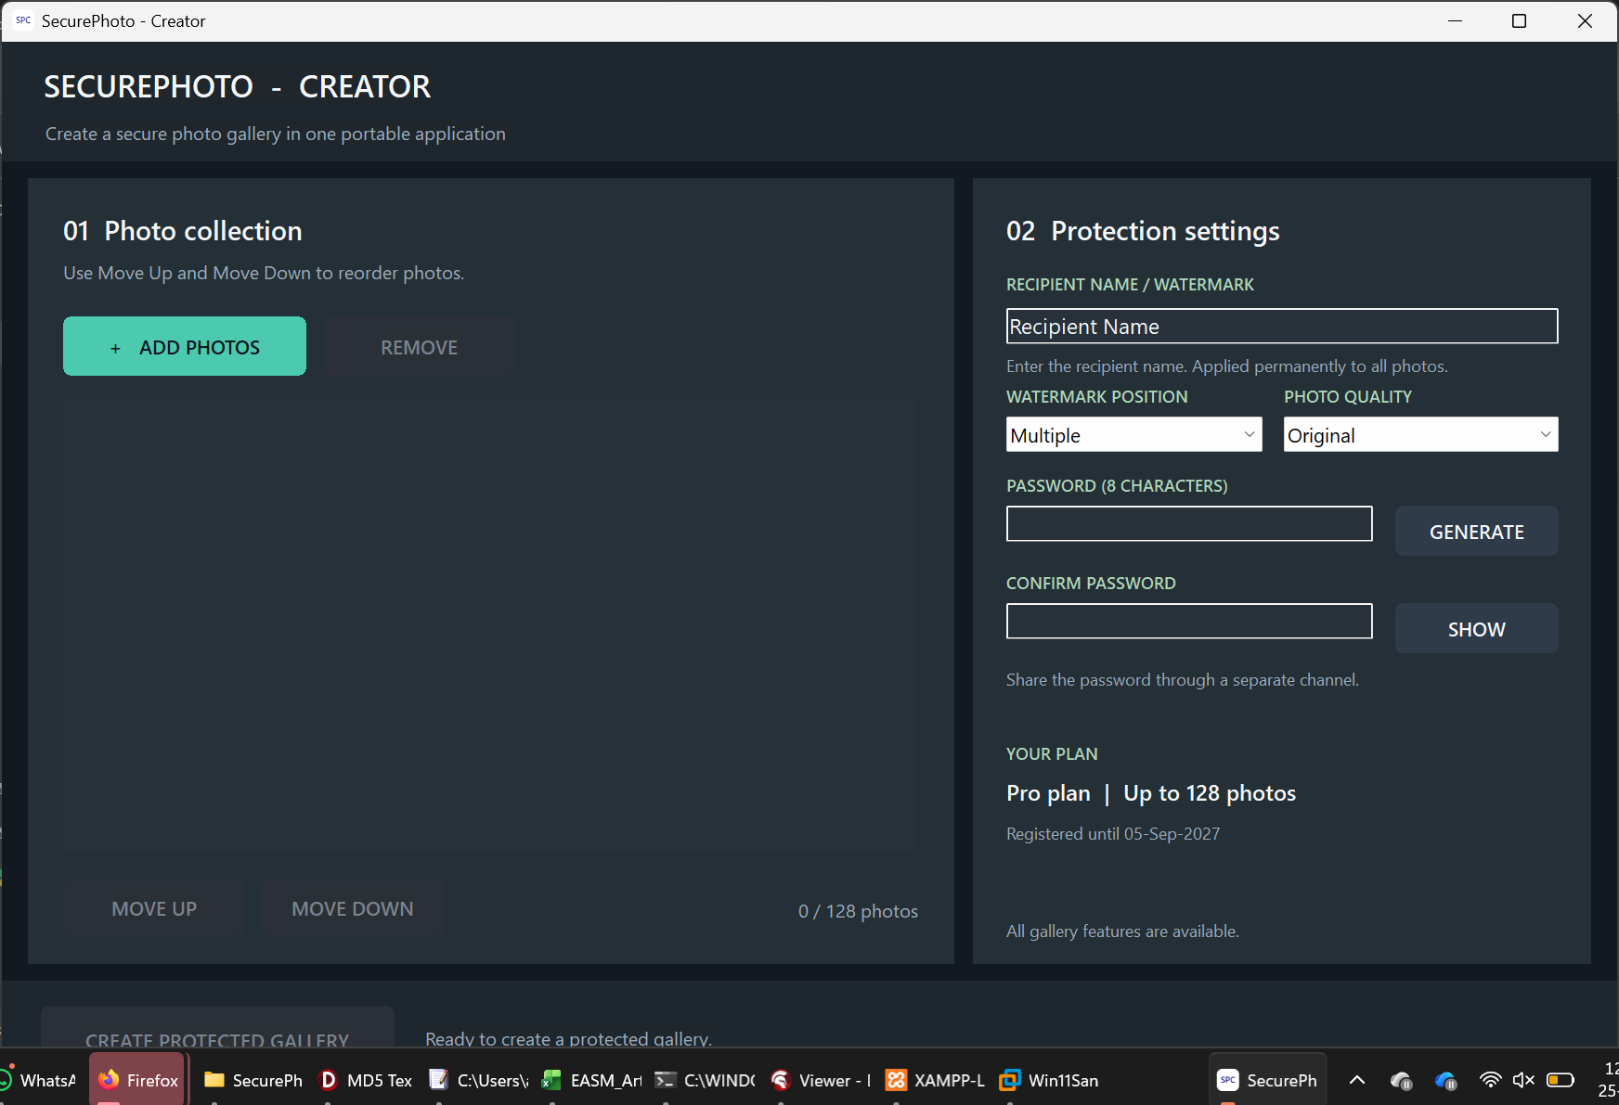
Task: Focus the Recipient Name input field
Action: [x=1282, y=326]
